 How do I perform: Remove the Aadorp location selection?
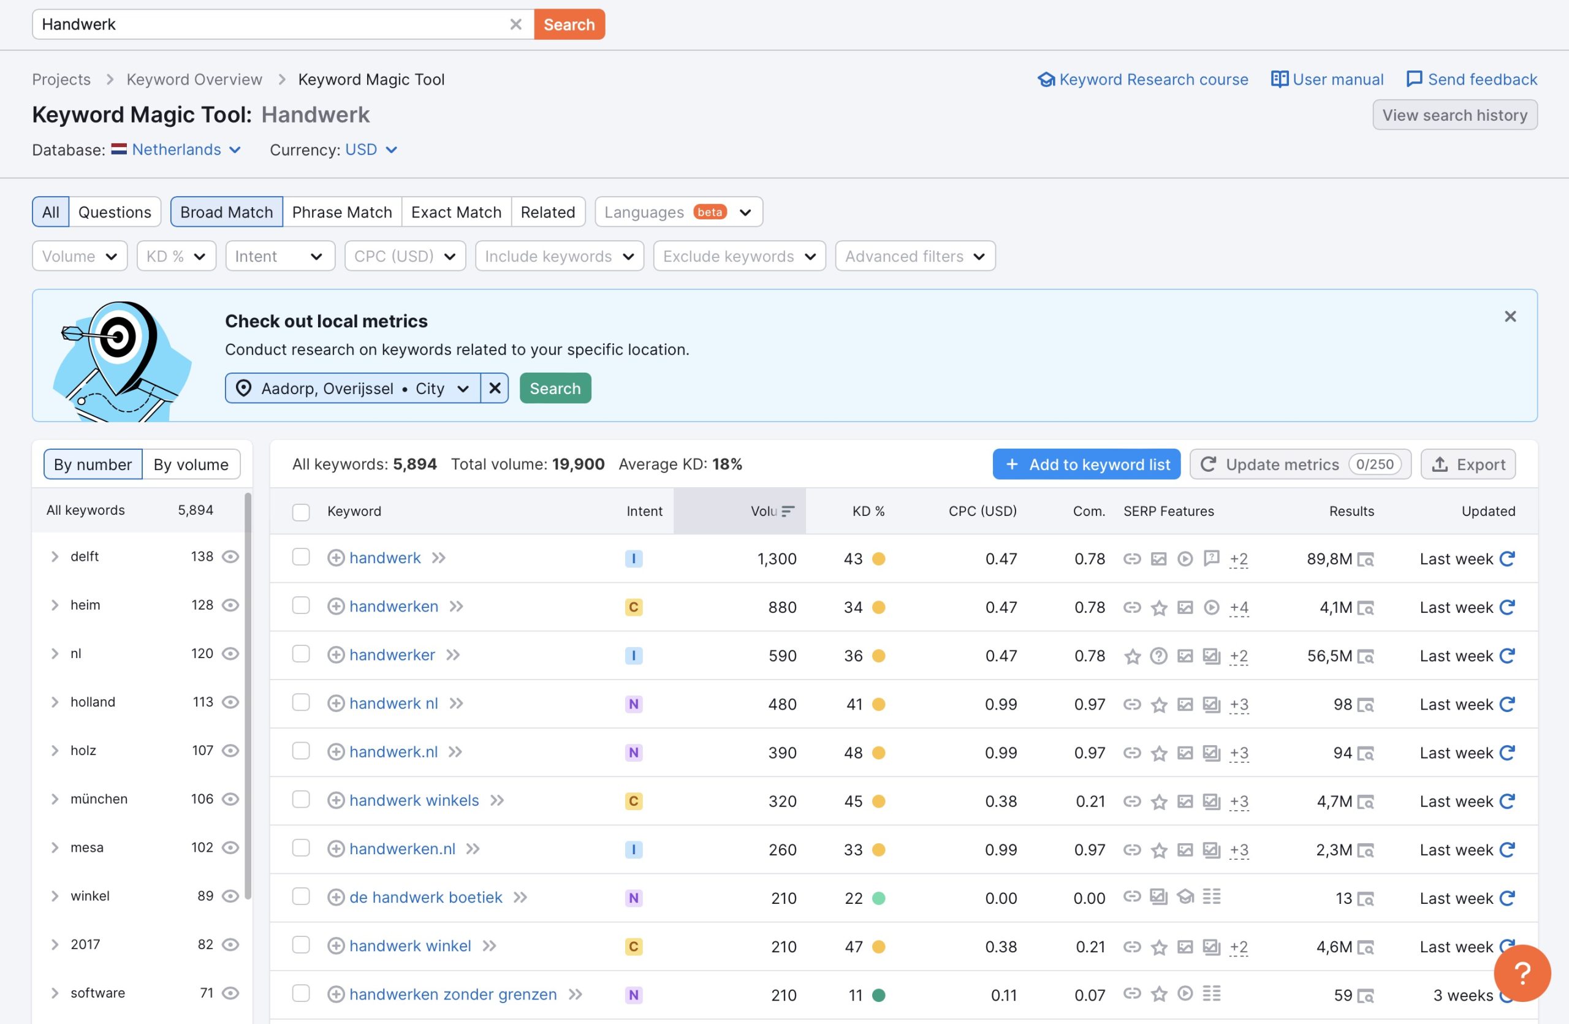coord(495,388)
